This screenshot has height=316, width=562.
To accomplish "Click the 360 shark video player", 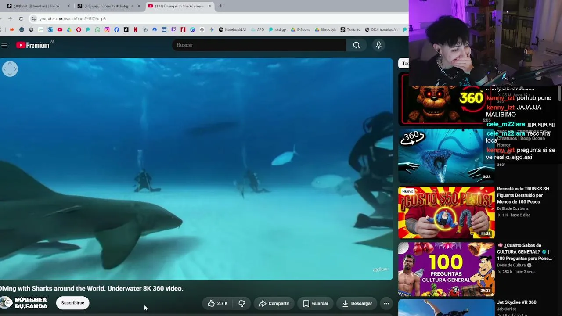I will 196,169.
